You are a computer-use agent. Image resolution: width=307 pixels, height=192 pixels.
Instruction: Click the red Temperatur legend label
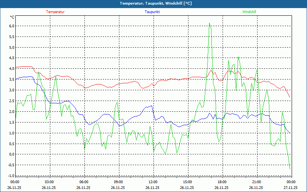[55, 12]
